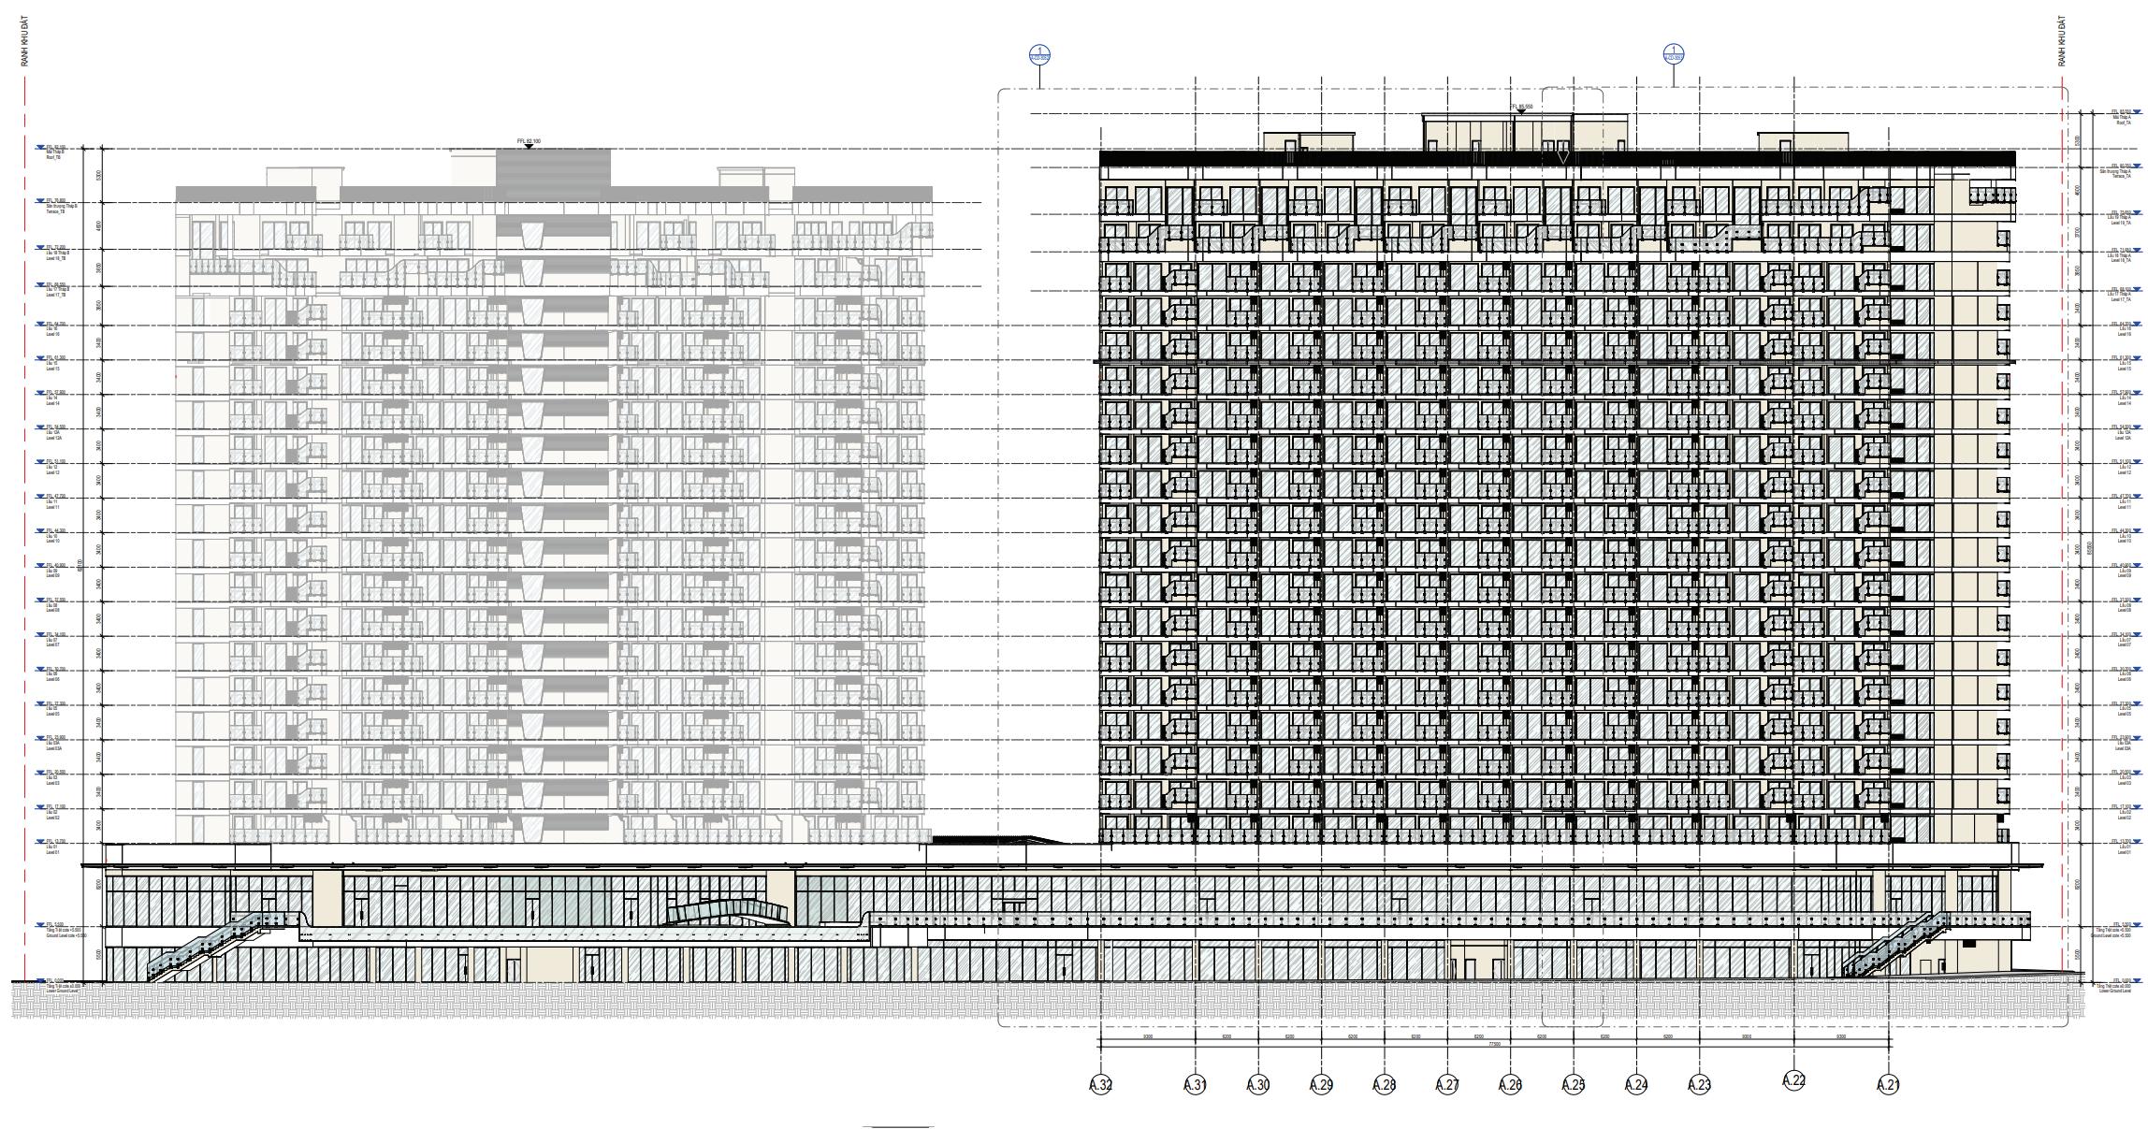Viewport: 2148px width, 1129px height.
Task: Click right RANH KHU ĐẤT boundary label
Action: (x=2061, y=42)
